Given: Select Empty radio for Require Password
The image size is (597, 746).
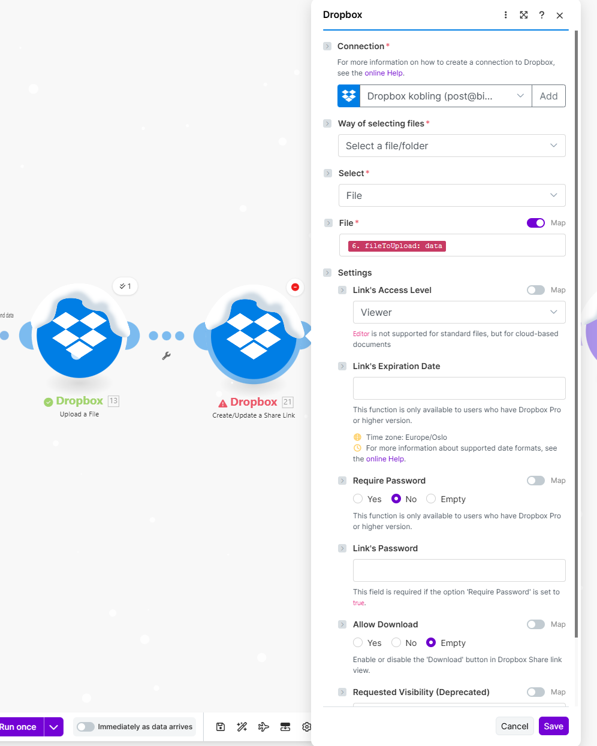Looking at the screenshot, I should (x=431, y=499).
